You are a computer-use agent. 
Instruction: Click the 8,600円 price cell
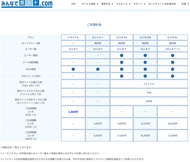coord(98,135)
